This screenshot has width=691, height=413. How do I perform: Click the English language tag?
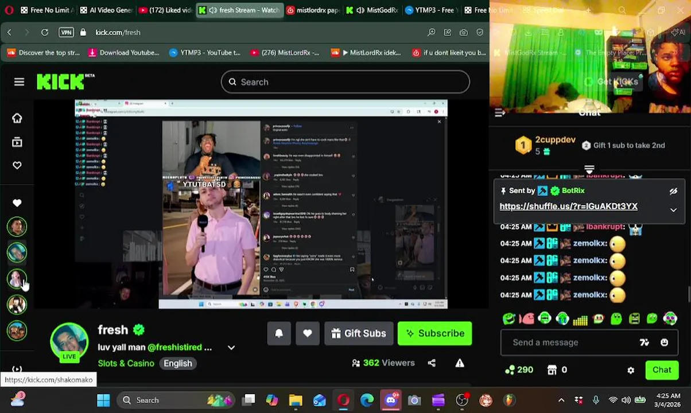[178, 363]
